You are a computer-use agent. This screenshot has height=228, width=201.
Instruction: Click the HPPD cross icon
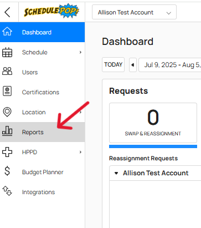pyautogui.click(x=7, y=152)
